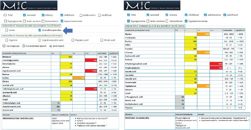Click the MIC logo in left panel

(29, 5)
